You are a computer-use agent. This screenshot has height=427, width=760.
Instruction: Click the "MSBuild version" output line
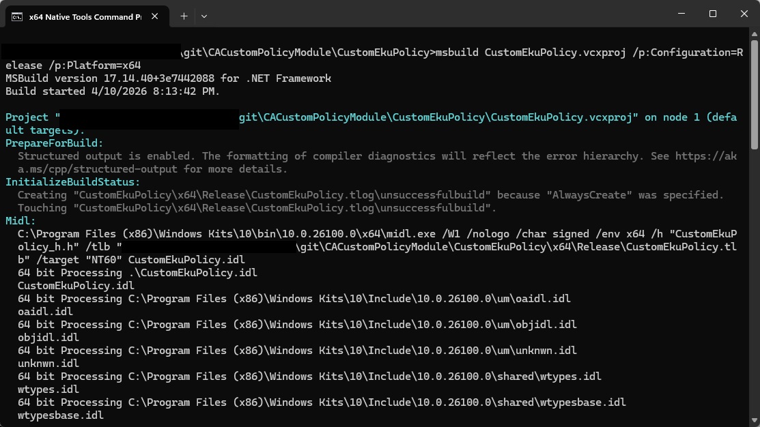click(168, 78)
